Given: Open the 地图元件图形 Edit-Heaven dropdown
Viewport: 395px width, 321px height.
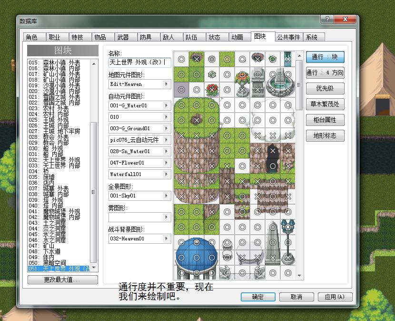Looking at the screenshot, I should coord(166,84).
